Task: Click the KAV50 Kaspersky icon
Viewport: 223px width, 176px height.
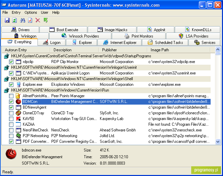Action: click(18, 119)
